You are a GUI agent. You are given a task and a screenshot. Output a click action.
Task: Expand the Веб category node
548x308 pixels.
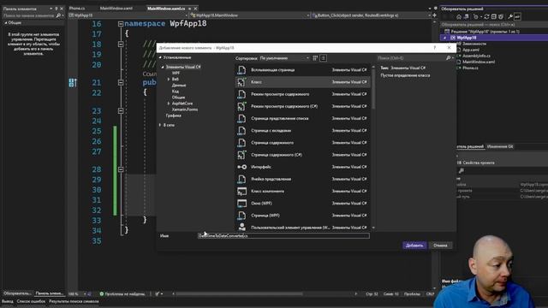[x=169, y=80]
